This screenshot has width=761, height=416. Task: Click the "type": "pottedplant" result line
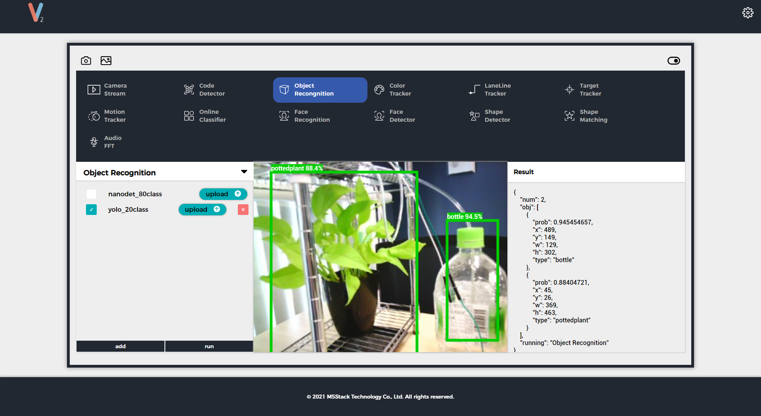tap(561, 320)
